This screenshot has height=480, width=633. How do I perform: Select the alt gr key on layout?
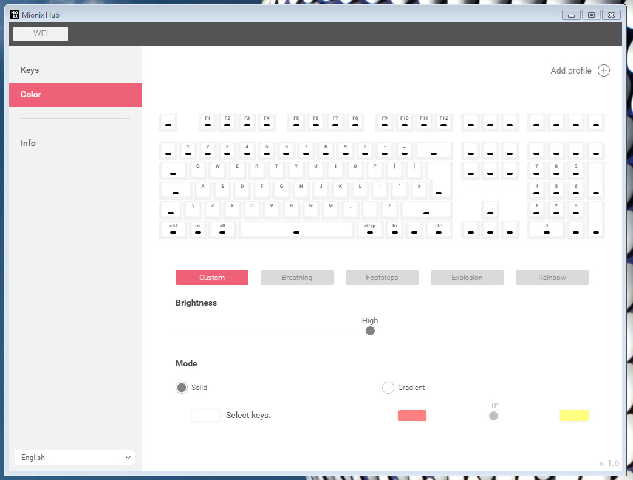pos(370,230)
